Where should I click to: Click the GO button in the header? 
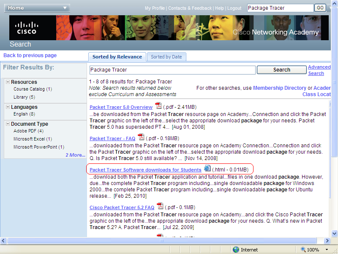click(320, 8)
